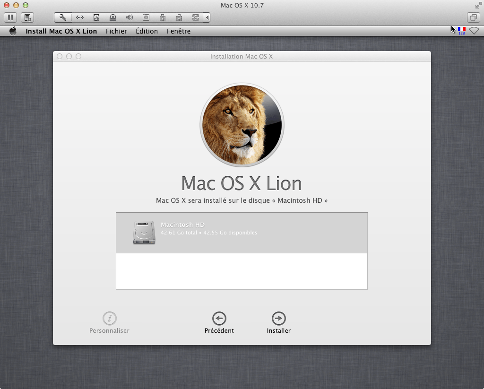Zoom the VM window with green button
The image size is (484, 389).
(x=26, y=5)
